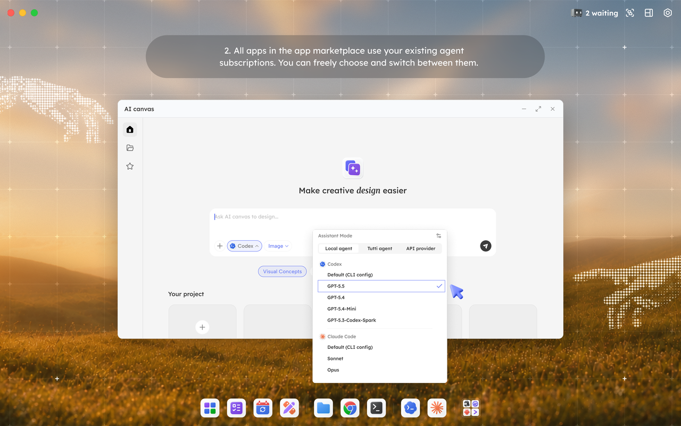
Task: Click the Codex group header in model list
Action: 330,264
